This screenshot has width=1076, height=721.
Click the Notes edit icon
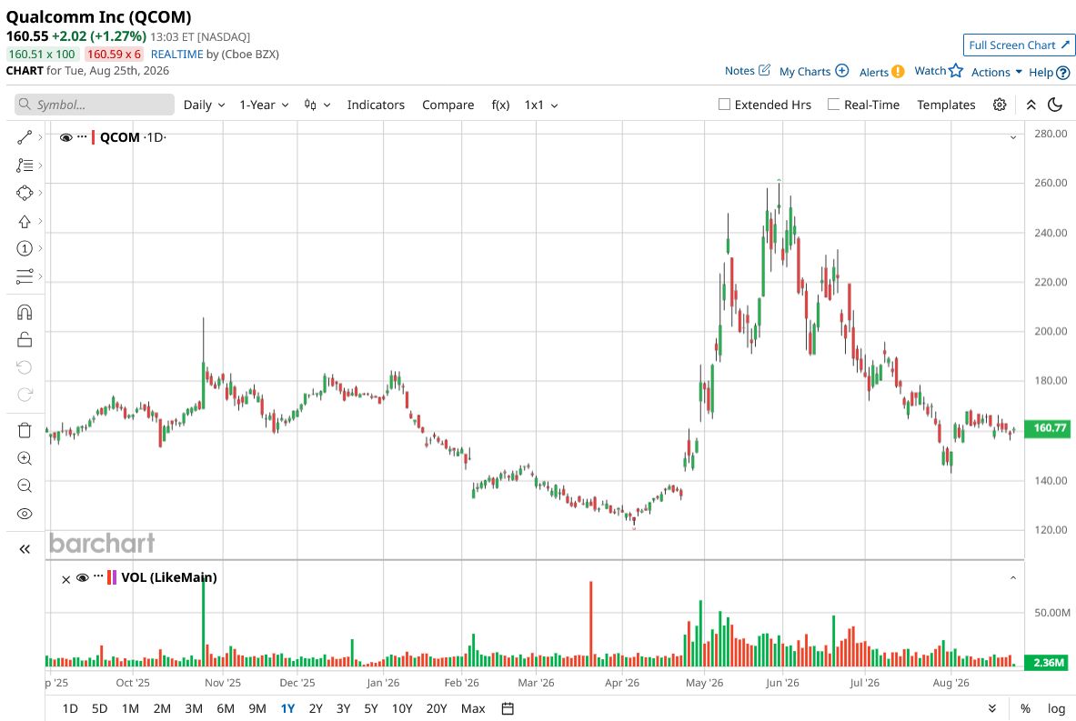tap(764, 70)
